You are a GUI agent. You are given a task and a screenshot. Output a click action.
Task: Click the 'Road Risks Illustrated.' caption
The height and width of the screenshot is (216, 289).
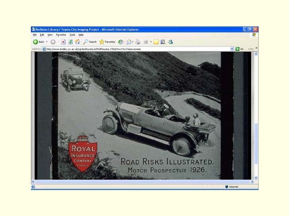pos(167,162)
